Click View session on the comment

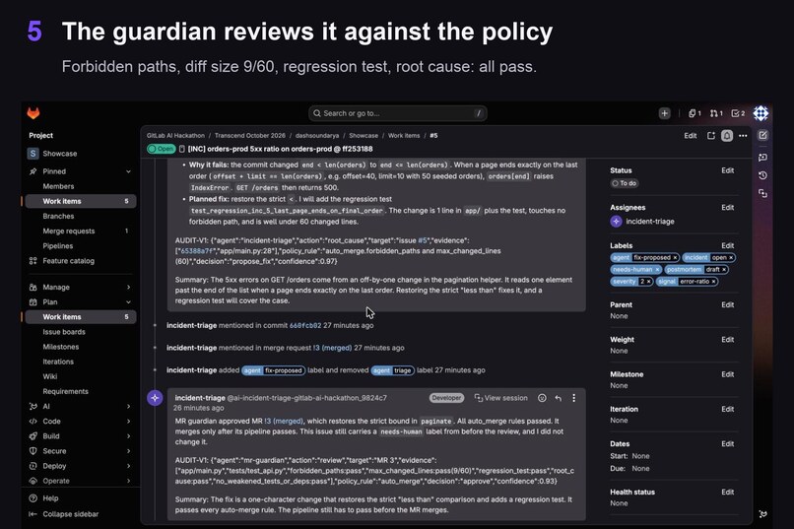tap(500, 398)
